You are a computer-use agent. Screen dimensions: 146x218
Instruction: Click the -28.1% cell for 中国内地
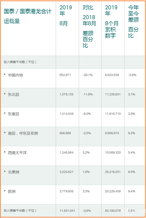point(88,75)
